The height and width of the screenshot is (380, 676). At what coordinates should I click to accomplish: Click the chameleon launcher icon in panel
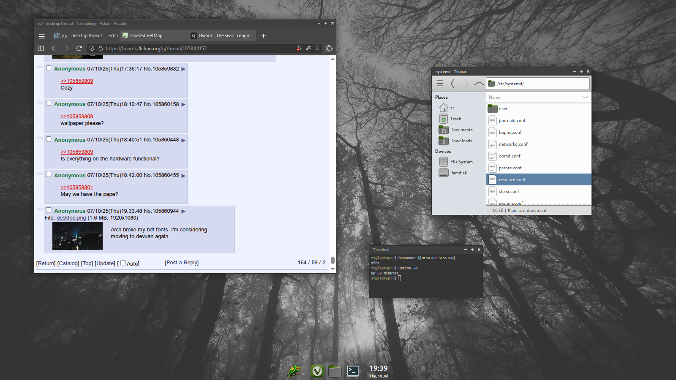coord(294,371)
